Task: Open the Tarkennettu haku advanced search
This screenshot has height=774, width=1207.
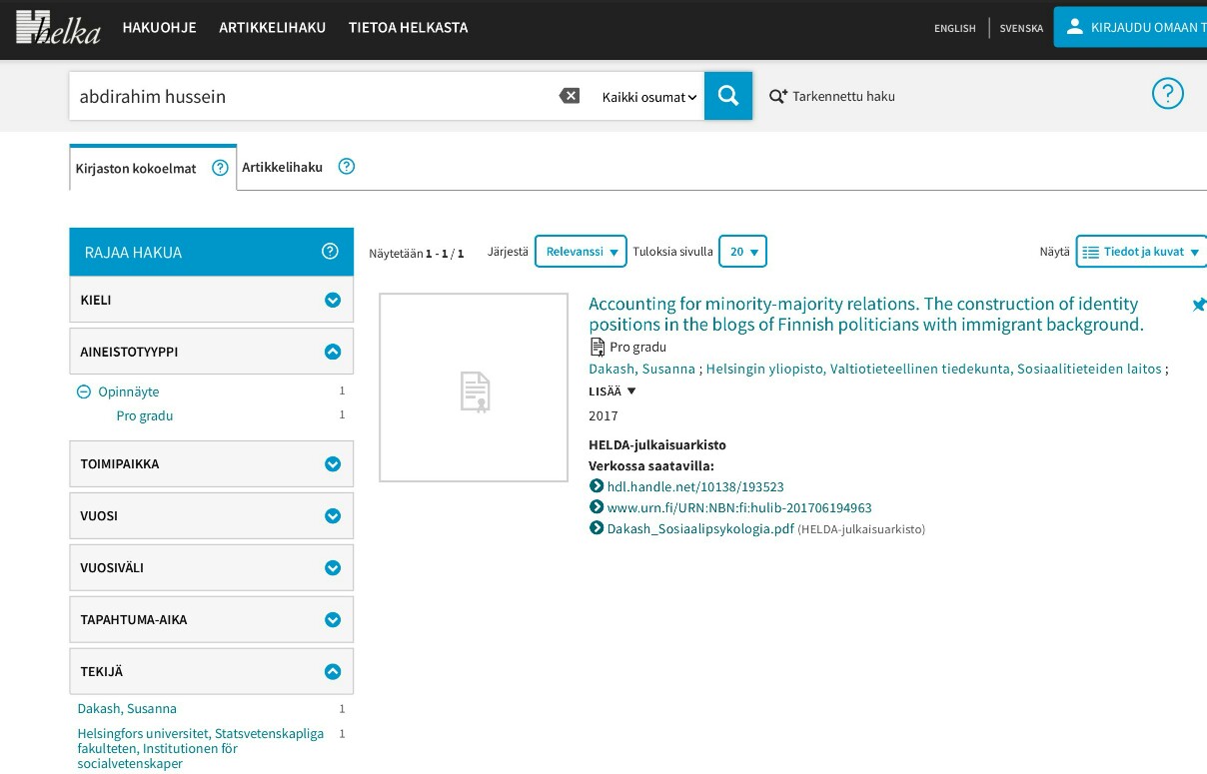Action: pos(832,97)
